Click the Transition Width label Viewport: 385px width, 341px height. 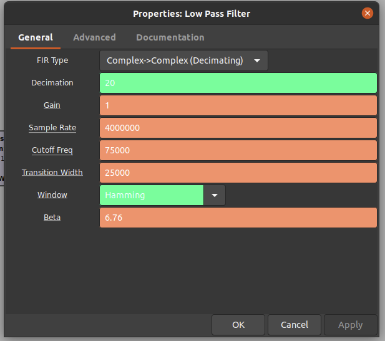(x=52, y=173)
